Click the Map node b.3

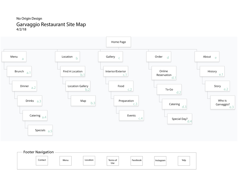pyautogui.click(x=83, y=101)
